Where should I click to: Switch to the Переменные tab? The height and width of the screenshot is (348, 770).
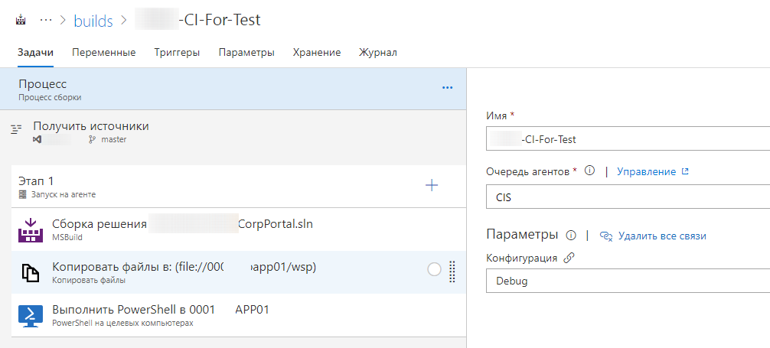point(104,53)
